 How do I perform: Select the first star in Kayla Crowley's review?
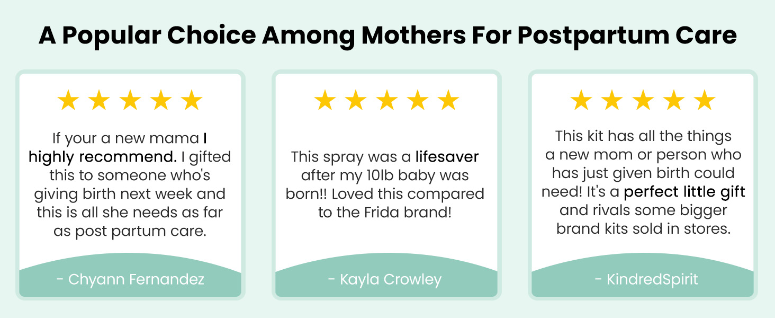pyautogui.click(x=325, y=101)
